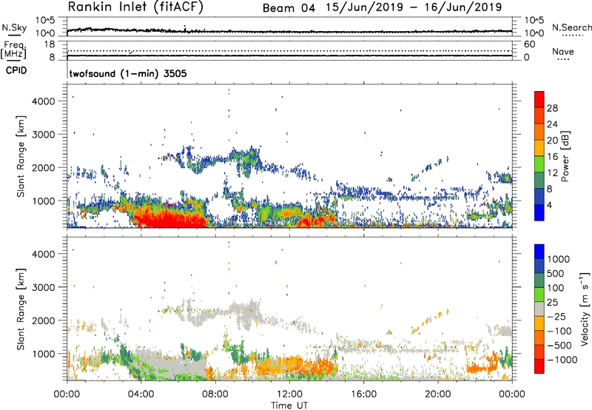
Task: Pick the gray ±25 m/s Velocity colorbar segment
Action: [x=539, y=309]
